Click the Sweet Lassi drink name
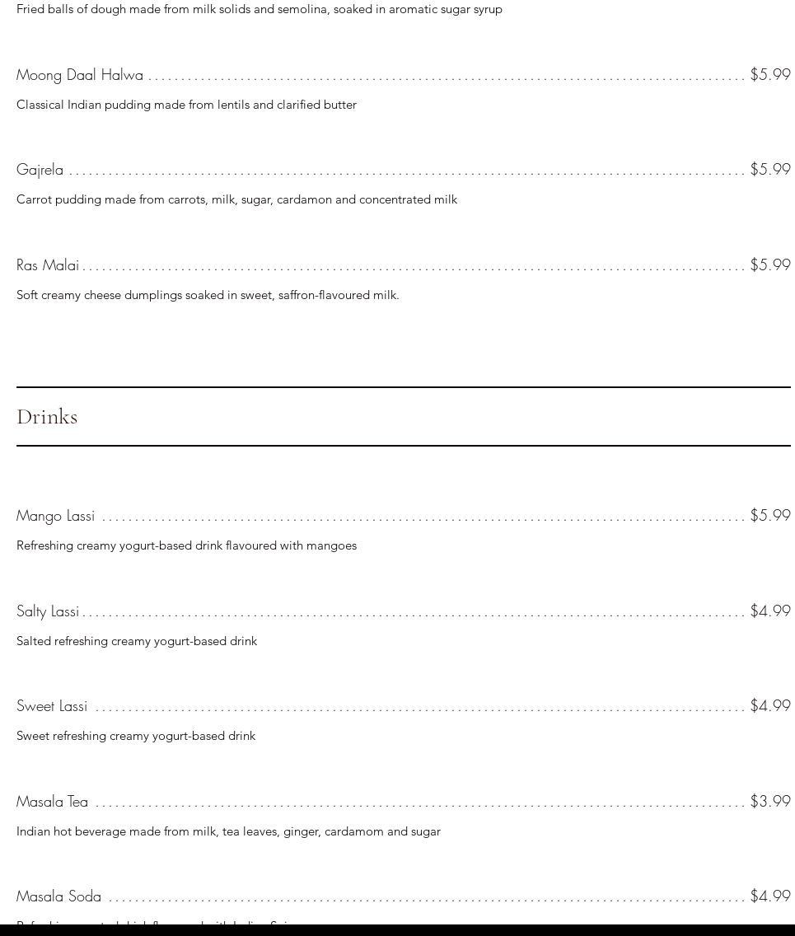This screenshot has width=795, height=936. 52,706
